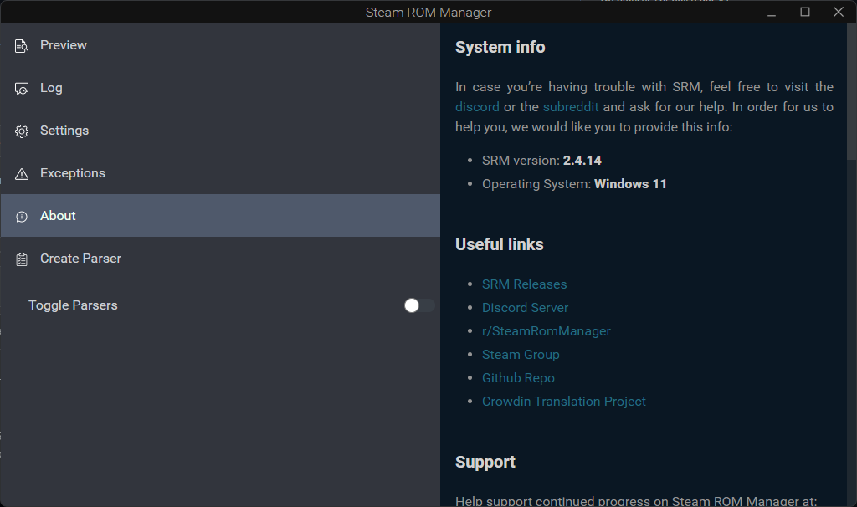Image resolution: width=857 pixels, height=507 pixels.
Task: Click the Exceptions warning triangle icon
Action: click(x=21, y=173)
